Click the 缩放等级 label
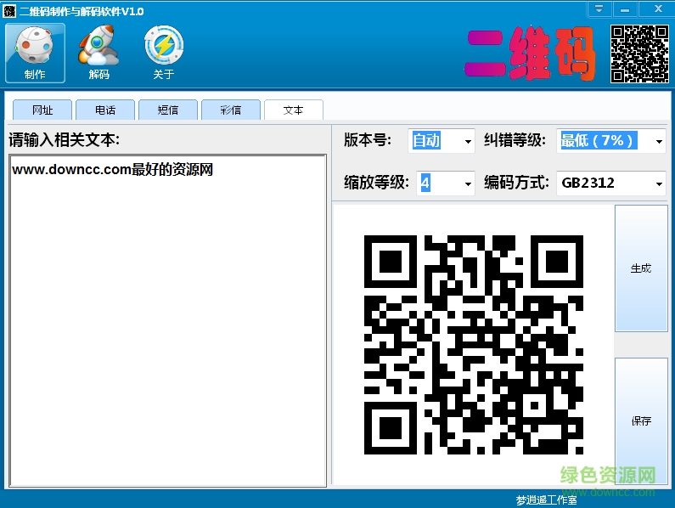Viewport: 675px width, 508px height. (376, 183)
